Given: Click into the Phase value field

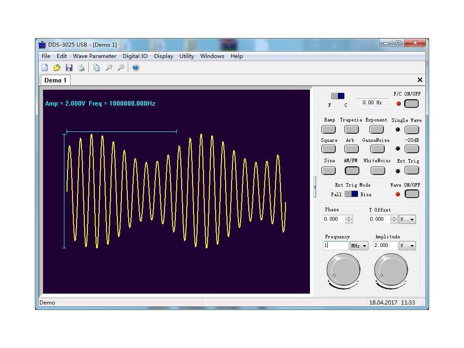Looking at the screenshot, I should [334, 219].
